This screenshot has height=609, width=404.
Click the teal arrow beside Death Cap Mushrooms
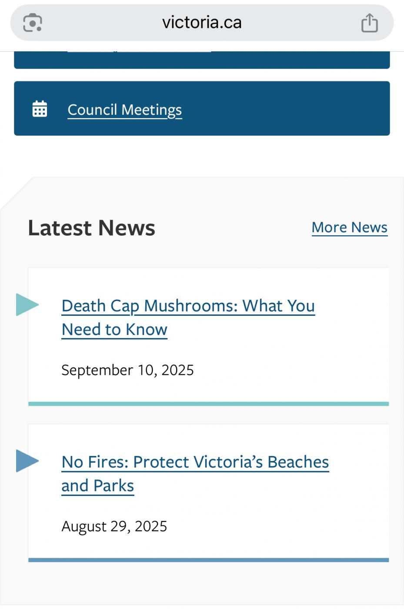tap(27, 304)
